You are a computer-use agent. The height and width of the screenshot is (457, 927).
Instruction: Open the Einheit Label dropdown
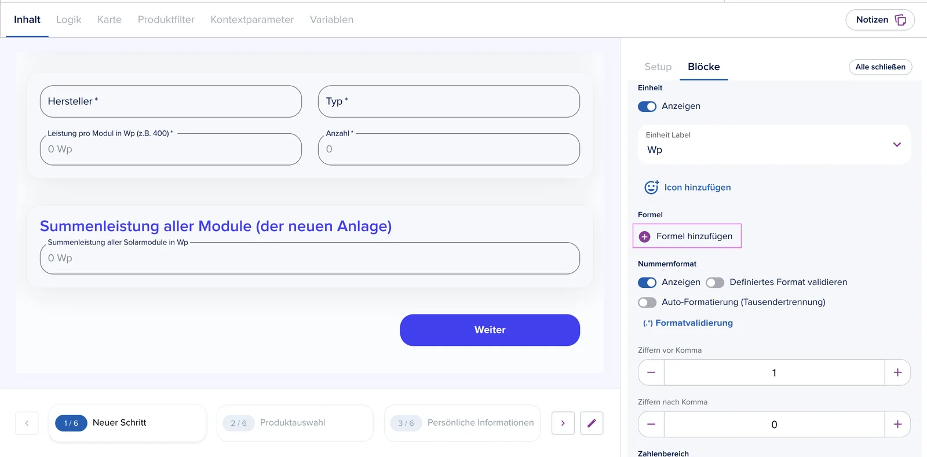point(774,144)
